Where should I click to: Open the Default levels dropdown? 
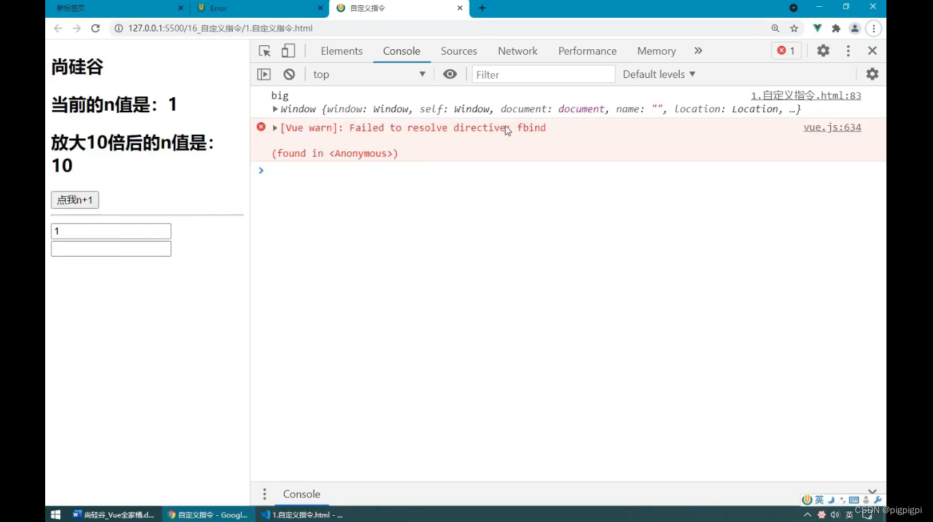pos(659,74)
